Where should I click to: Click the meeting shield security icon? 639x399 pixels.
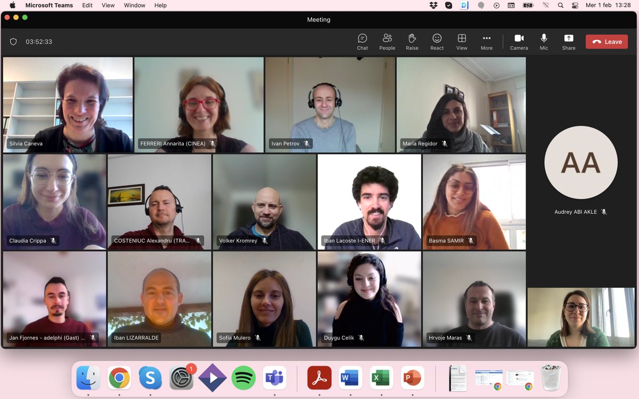point(13,41)
